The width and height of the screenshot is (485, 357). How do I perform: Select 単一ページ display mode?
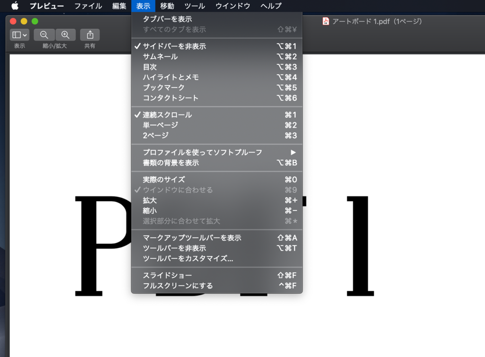217,125
